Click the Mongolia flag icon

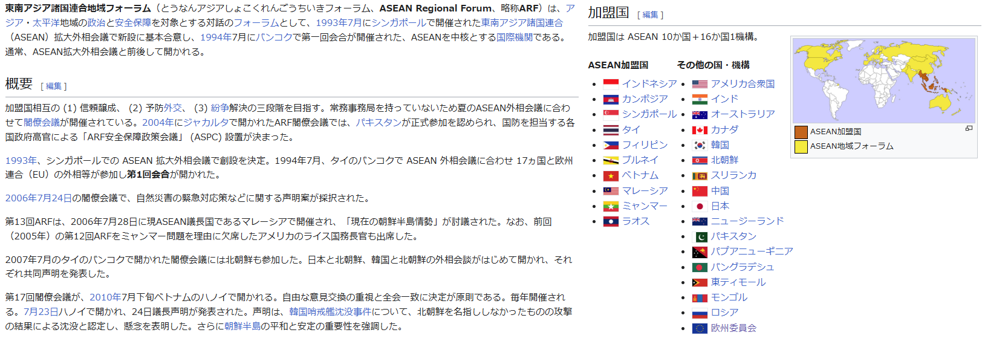point(700,297)
